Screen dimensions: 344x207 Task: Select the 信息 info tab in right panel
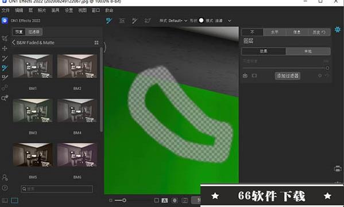click(x=297, y=32)
